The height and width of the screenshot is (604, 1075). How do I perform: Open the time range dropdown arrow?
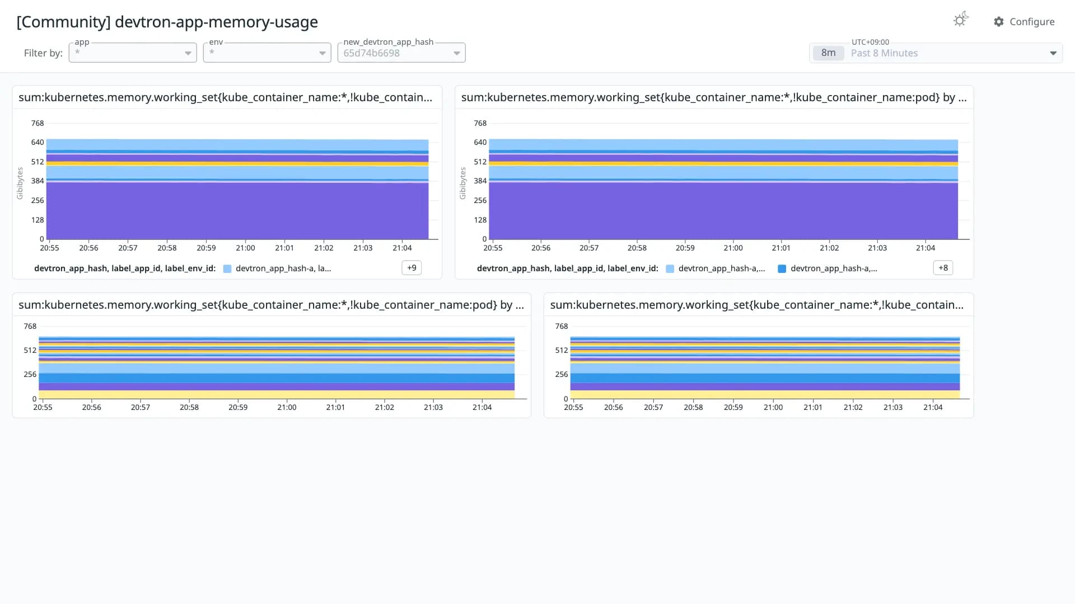click(x=1053, y=53)
